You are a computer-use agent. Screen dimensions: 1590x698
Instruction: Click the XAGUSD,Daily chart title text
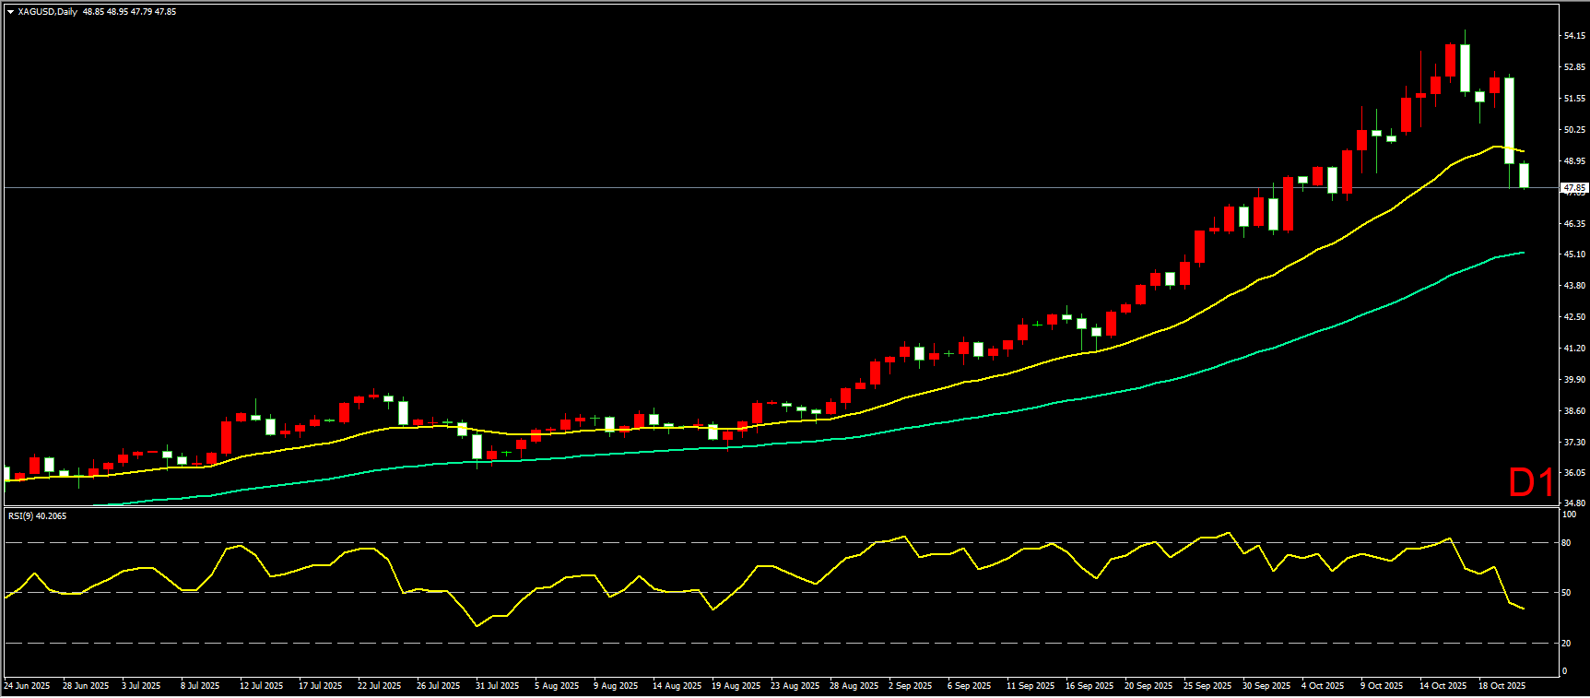pyautogui.click(x=48, y=12)
